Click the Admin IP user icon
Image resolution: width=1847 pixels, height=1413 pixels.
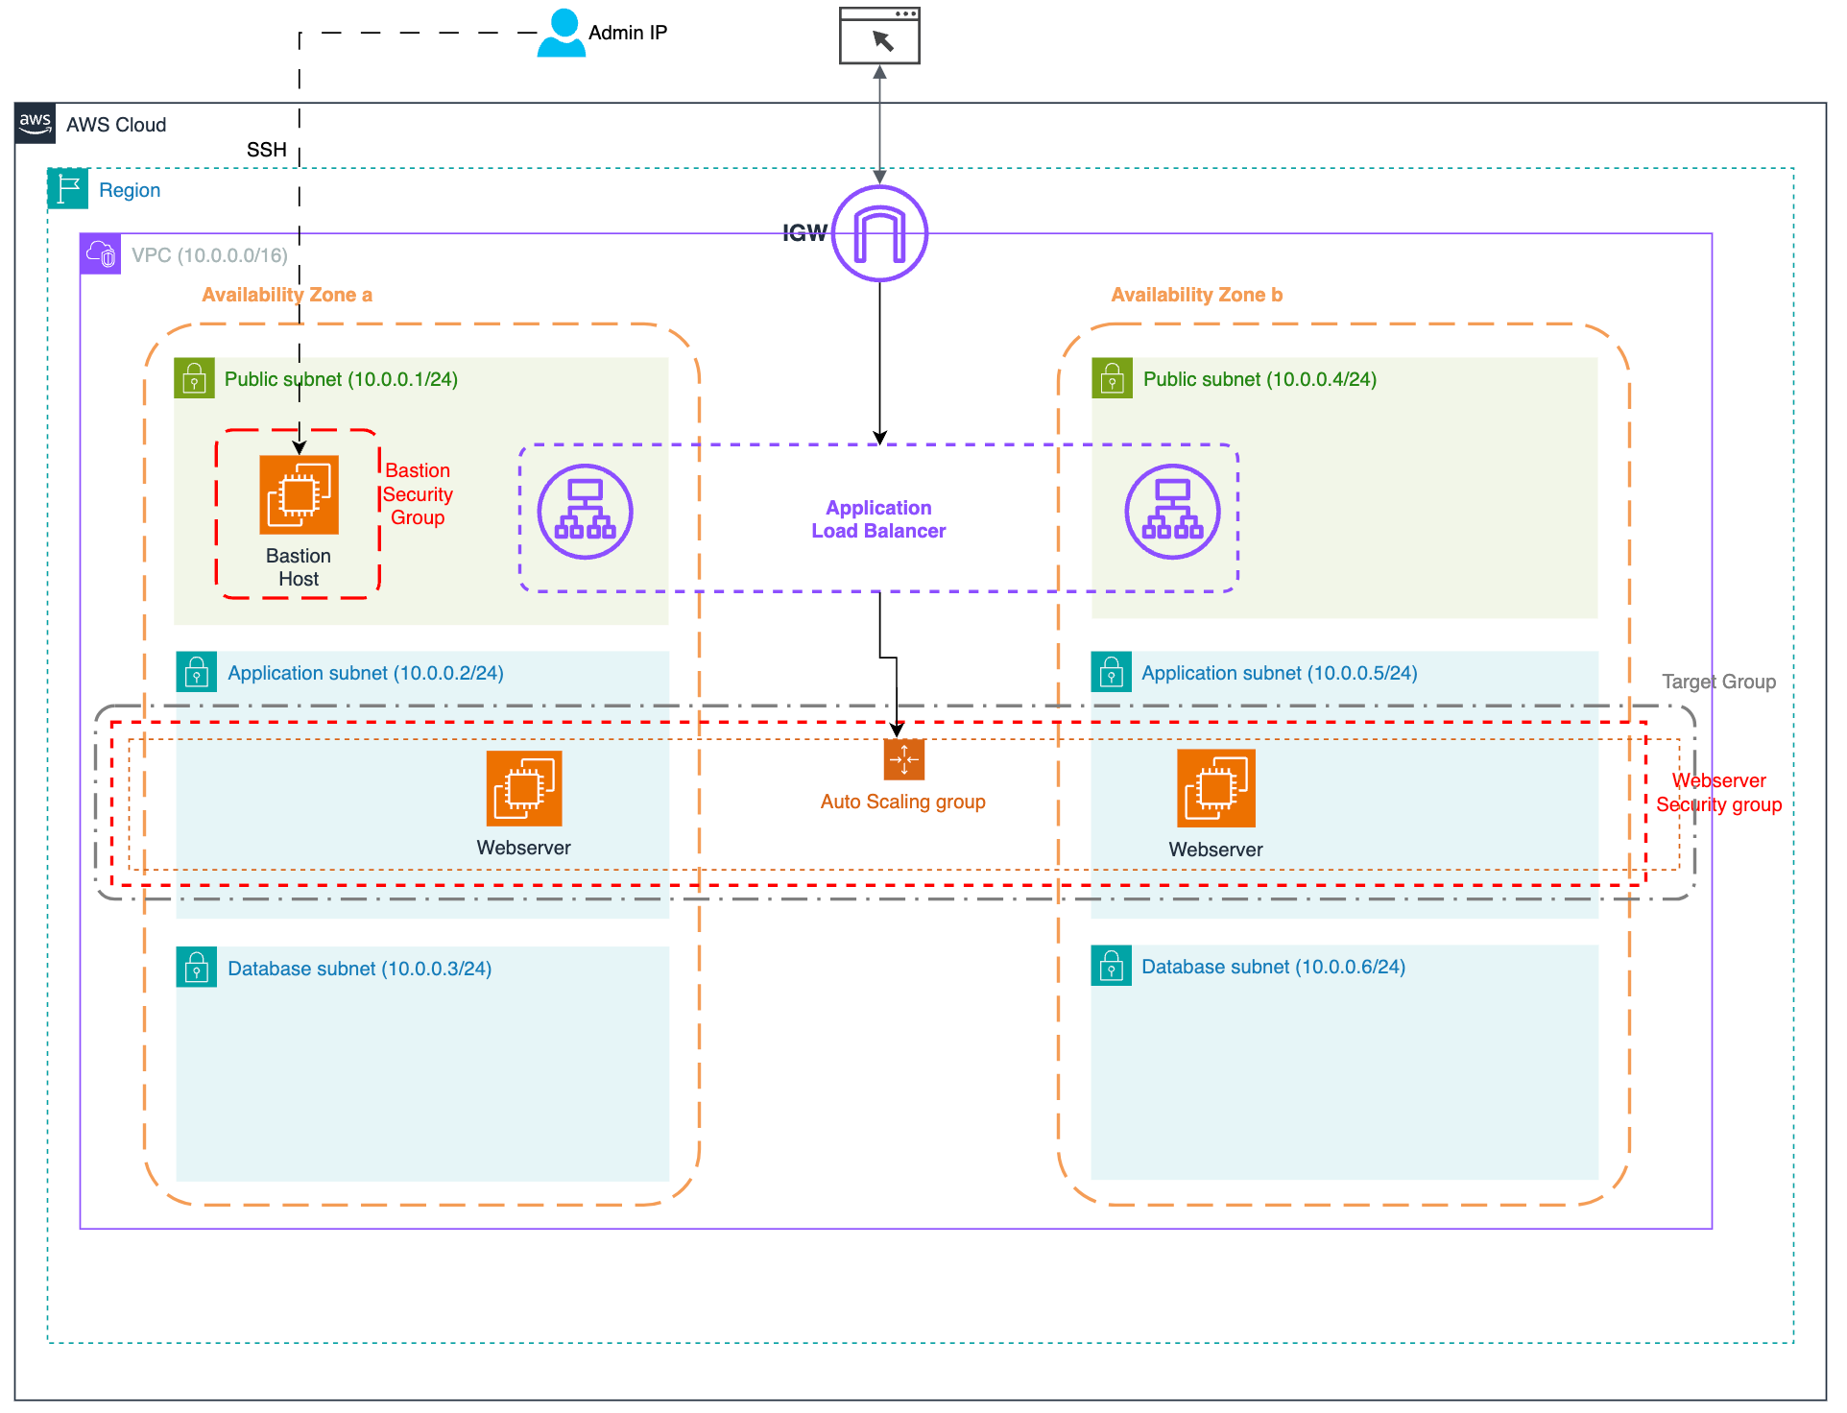pyautogui.click(x=562, y=33)
